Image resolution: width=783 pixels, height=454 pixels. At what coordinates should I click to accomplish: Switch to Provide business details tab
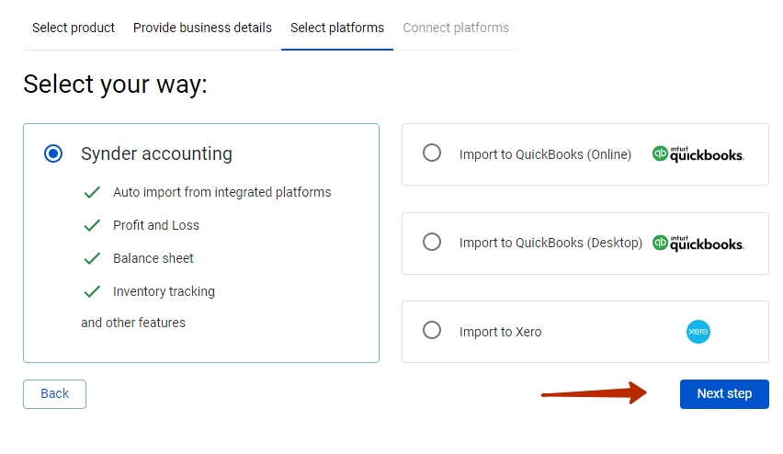coord(202,28)
